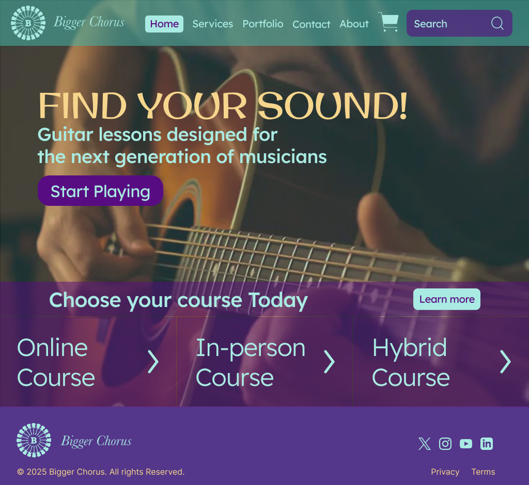529x485 pixels.
Task: Click the search magnifier icon
Action: (497, 24)
